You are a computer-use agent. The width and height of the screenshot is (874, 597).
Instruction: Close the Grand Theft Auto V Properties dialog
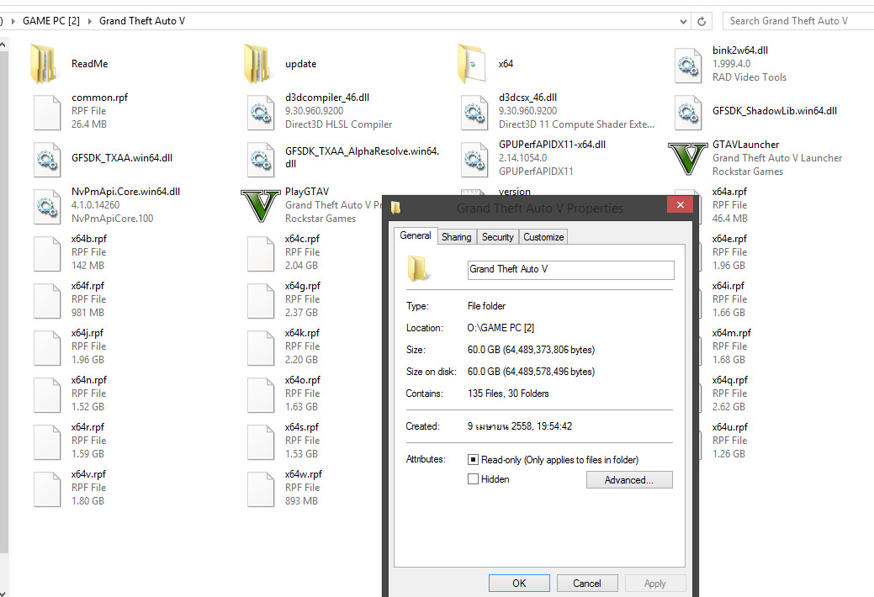[x=680, y=204]
